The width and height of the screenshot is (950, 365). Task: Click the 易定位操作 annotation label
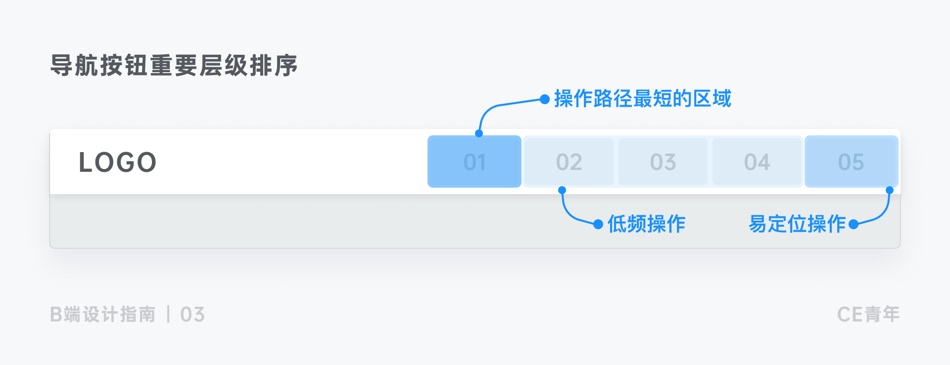(x=797, y=224)
